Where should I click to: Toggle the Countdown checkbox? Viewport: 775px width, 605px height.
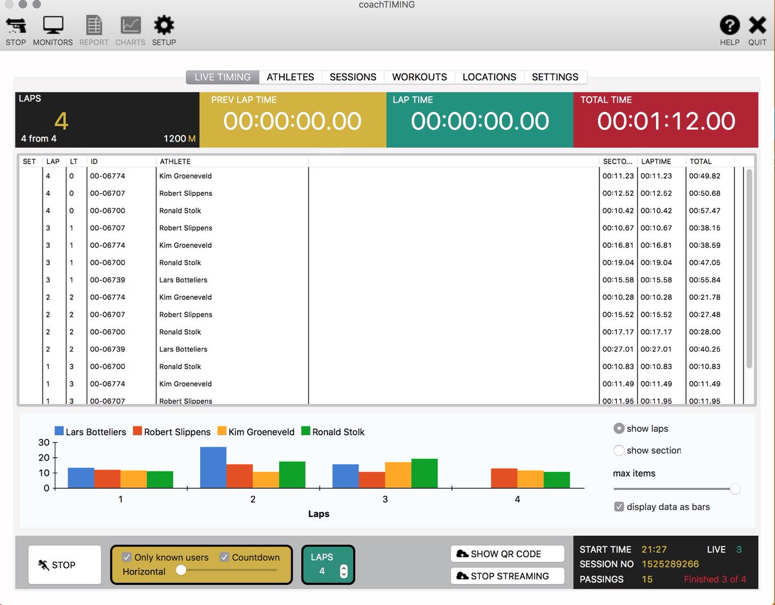(x=224, y=557)
